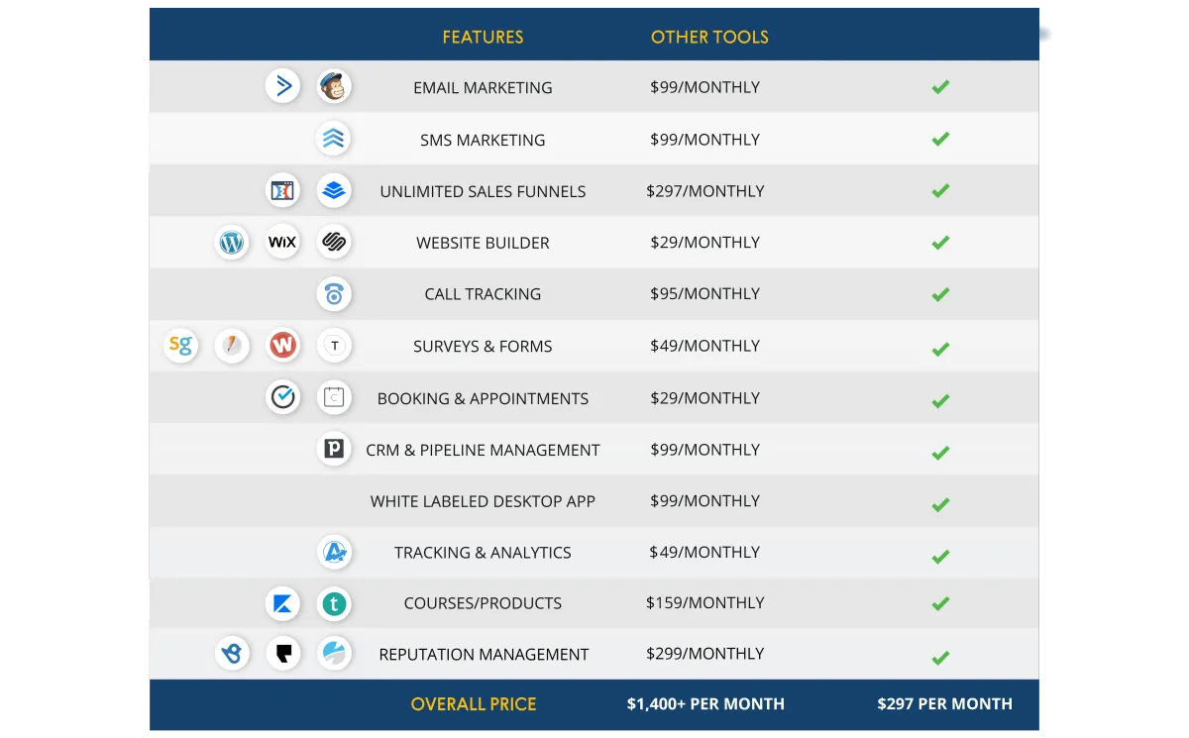Click the Pipedrive 'P' icon

335,449
